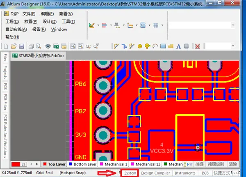Click the open-folder document icon

pyautogui.click(x=14, y=46)
